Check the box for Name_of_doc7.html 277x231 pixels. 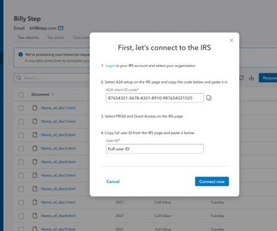[x=21, y=203]
